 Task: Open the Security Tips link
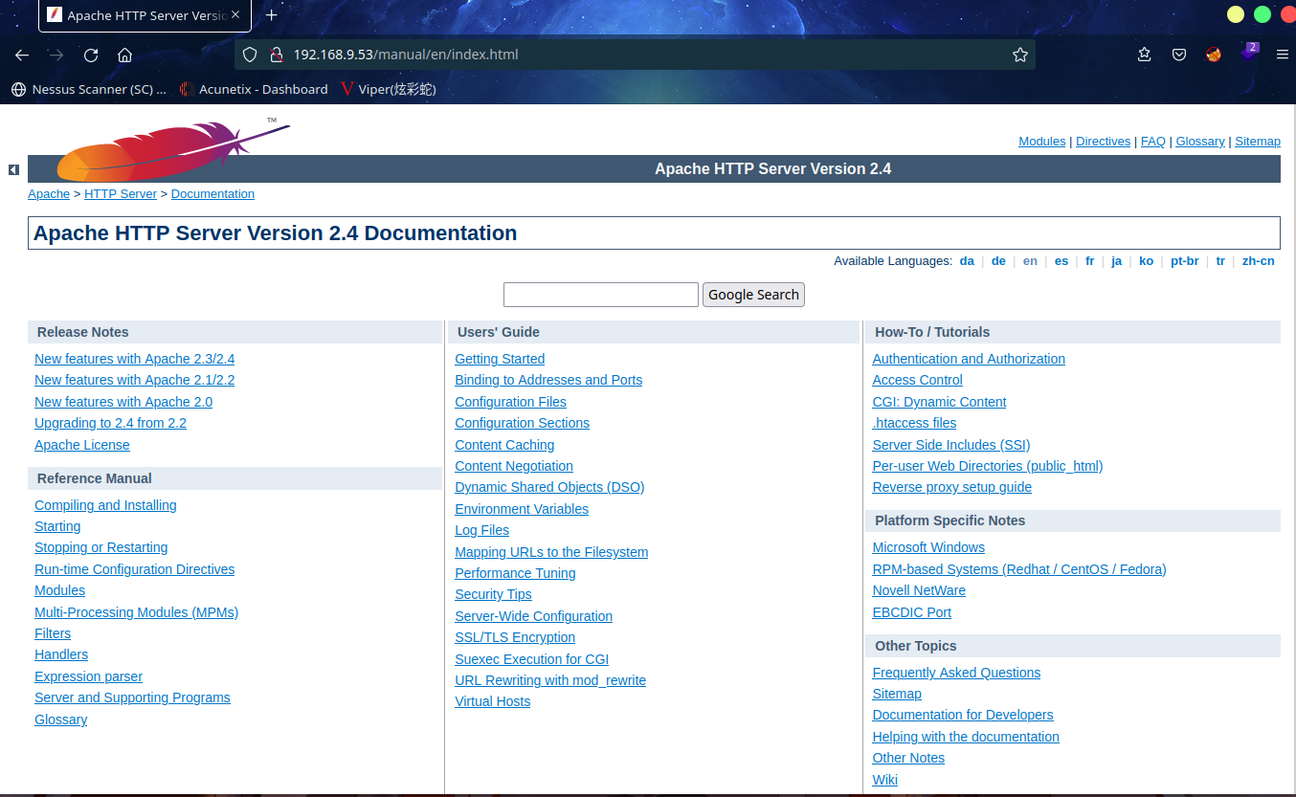[493, 594]
